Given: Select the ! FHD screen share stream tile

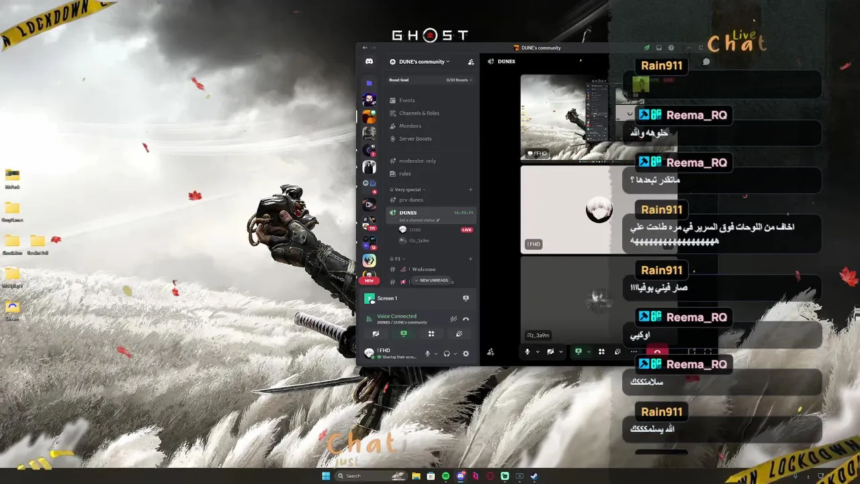Looking at the screenshot, I should point(598,118).
